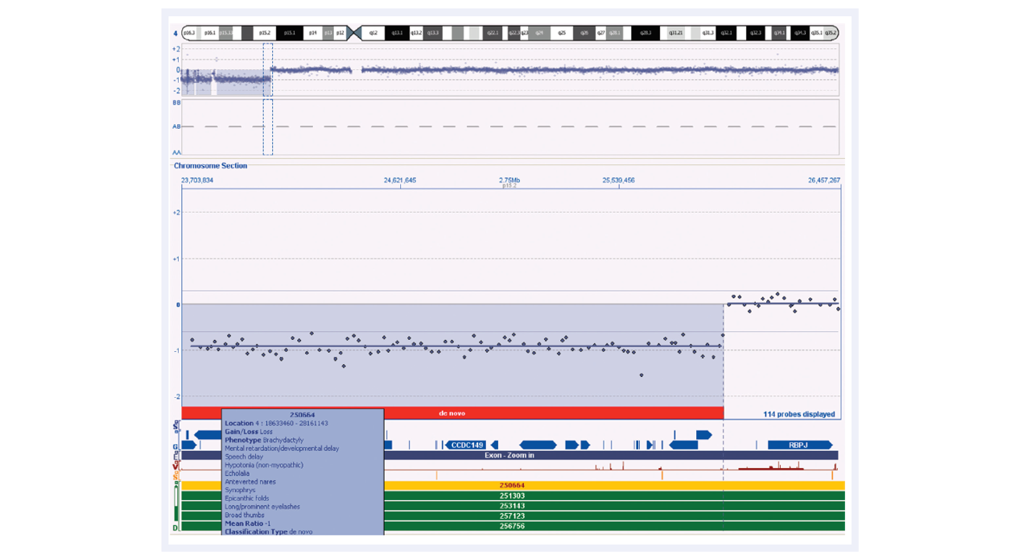Click coordinate label 24,621,645
This screenshot has width=1027, height=559.
click(400, 180)
